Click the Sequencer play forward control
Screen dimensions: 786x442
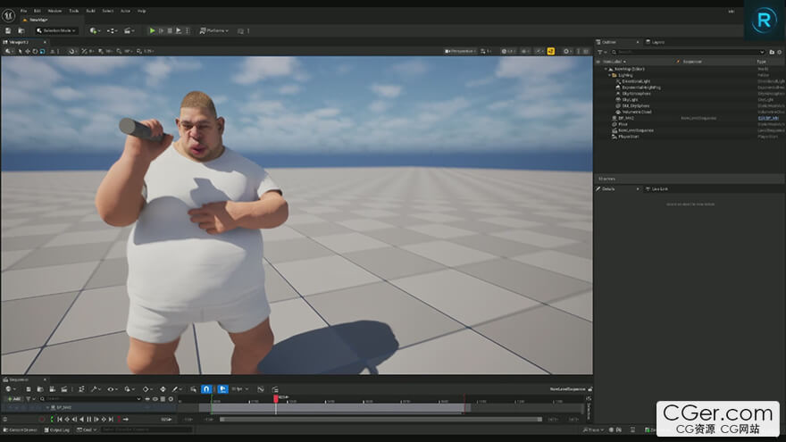click(x=96, y=419)
